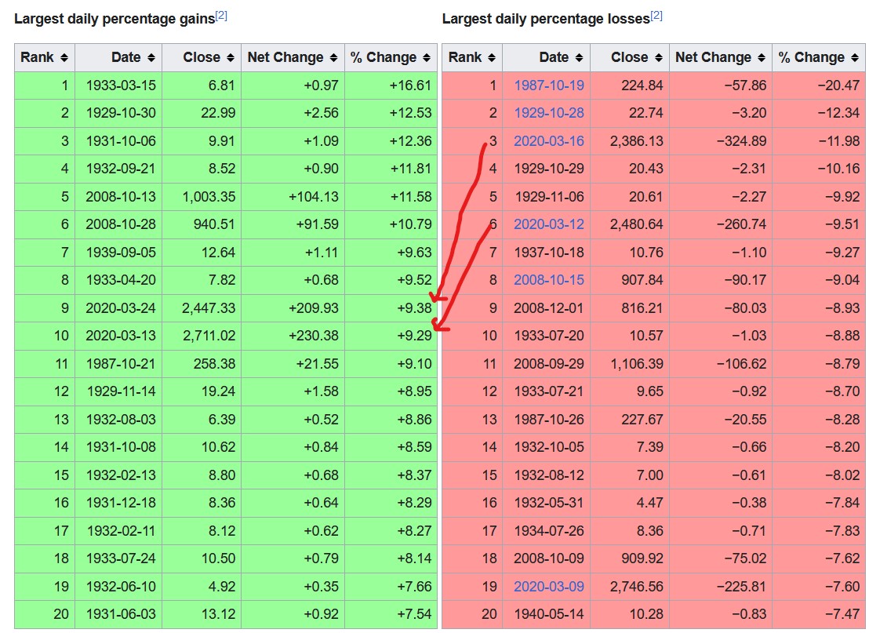This screenshot has width=880, height=633.
Task: Select the 258.38 close value
Action: [x=202, y=364]
